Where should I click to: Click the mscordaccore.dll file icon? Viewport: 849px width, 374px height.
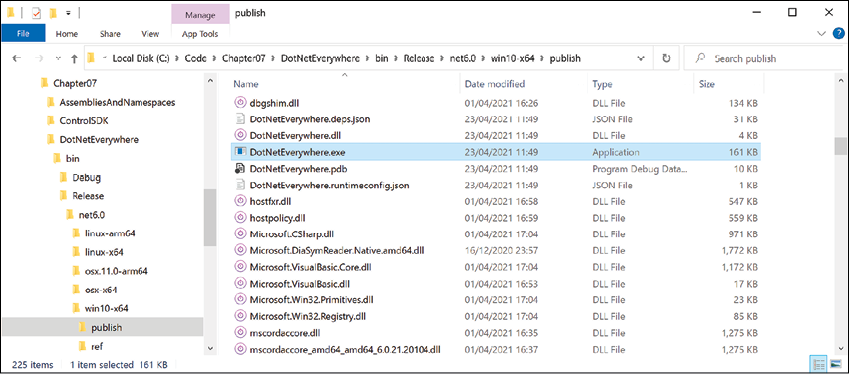(240, 332)
